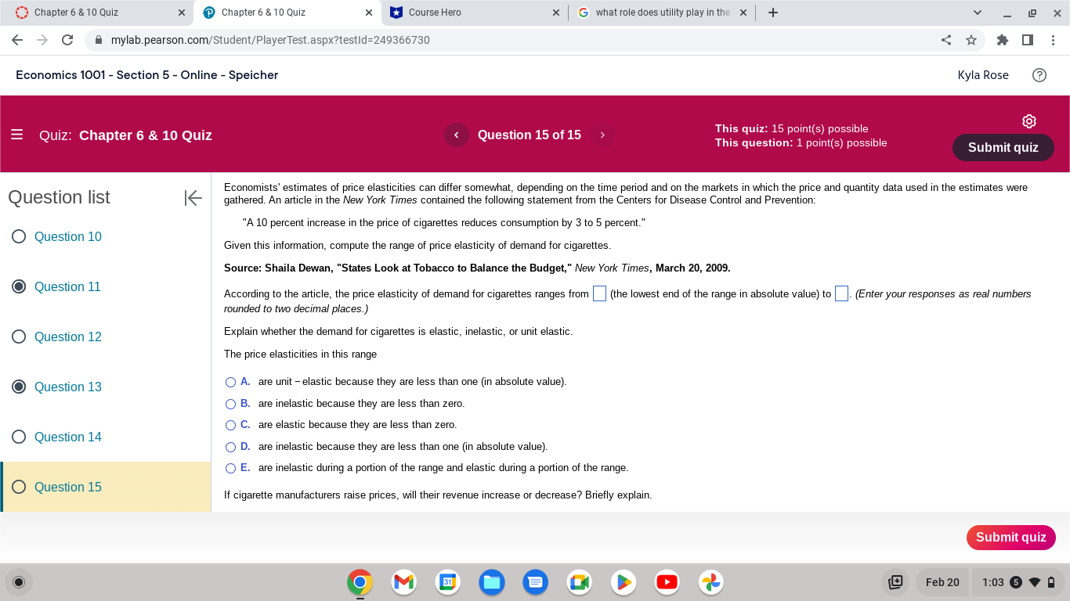Screen dimensions: 1070x601
Task: Open Gmail from the shelf
Action: [403, 582]
